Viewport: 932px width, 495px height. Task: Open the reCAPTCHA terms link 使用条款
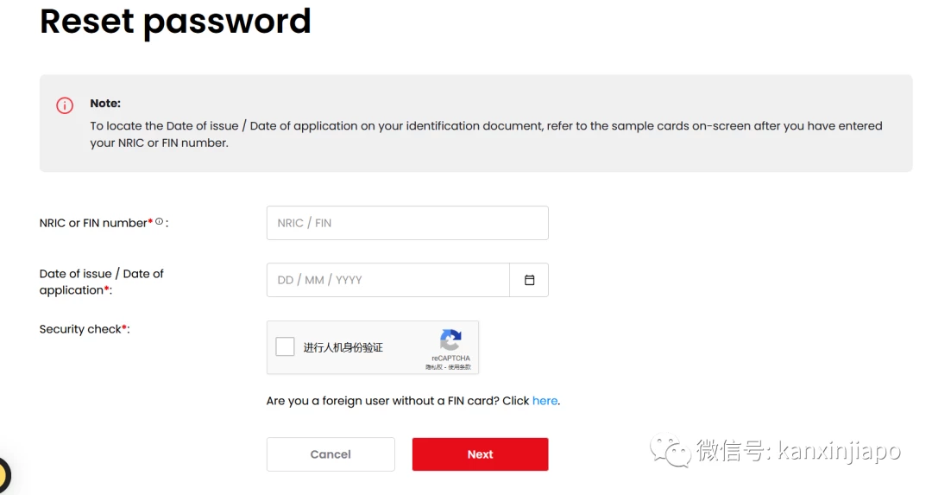click(459, 367)
